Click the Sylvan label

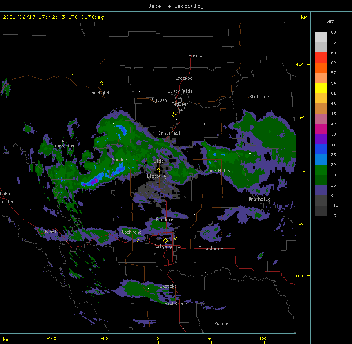159,100
